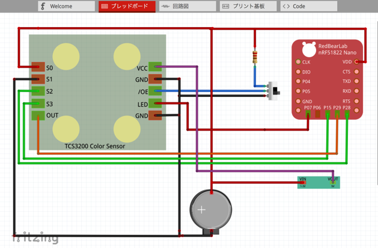Select the TCS3200 Color Sensor part
This screenshot has width=378, height=248.
click(x=97, y=92)
